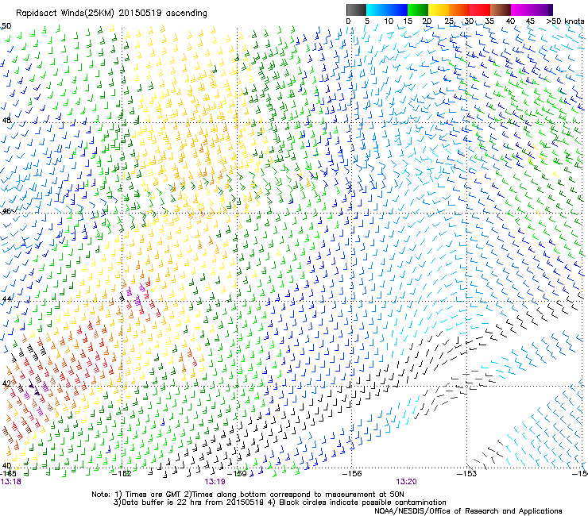The image size is (588, 516).
Task: Click the red 30-35 knots legend swatch
Action: coord(480,10)
